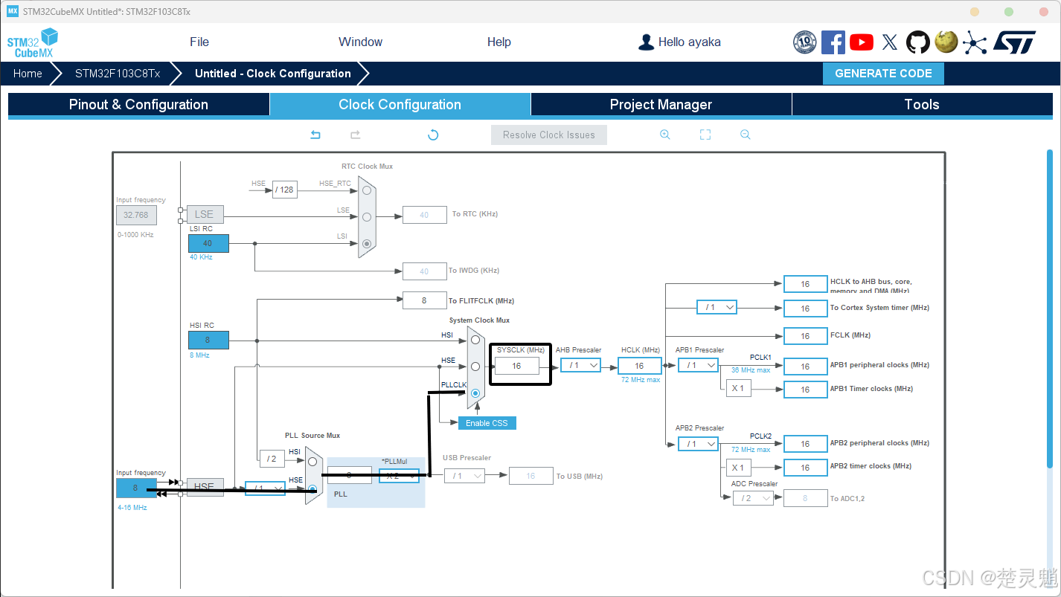This screenshot has height=597, width=1061.
Task: Undo the last clock change
Action: point(315,135)
